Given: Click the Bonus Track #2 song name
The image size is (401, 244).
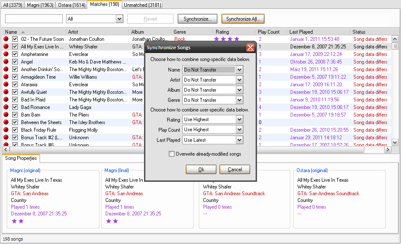Looking at the screenshot, I should 42,138.
